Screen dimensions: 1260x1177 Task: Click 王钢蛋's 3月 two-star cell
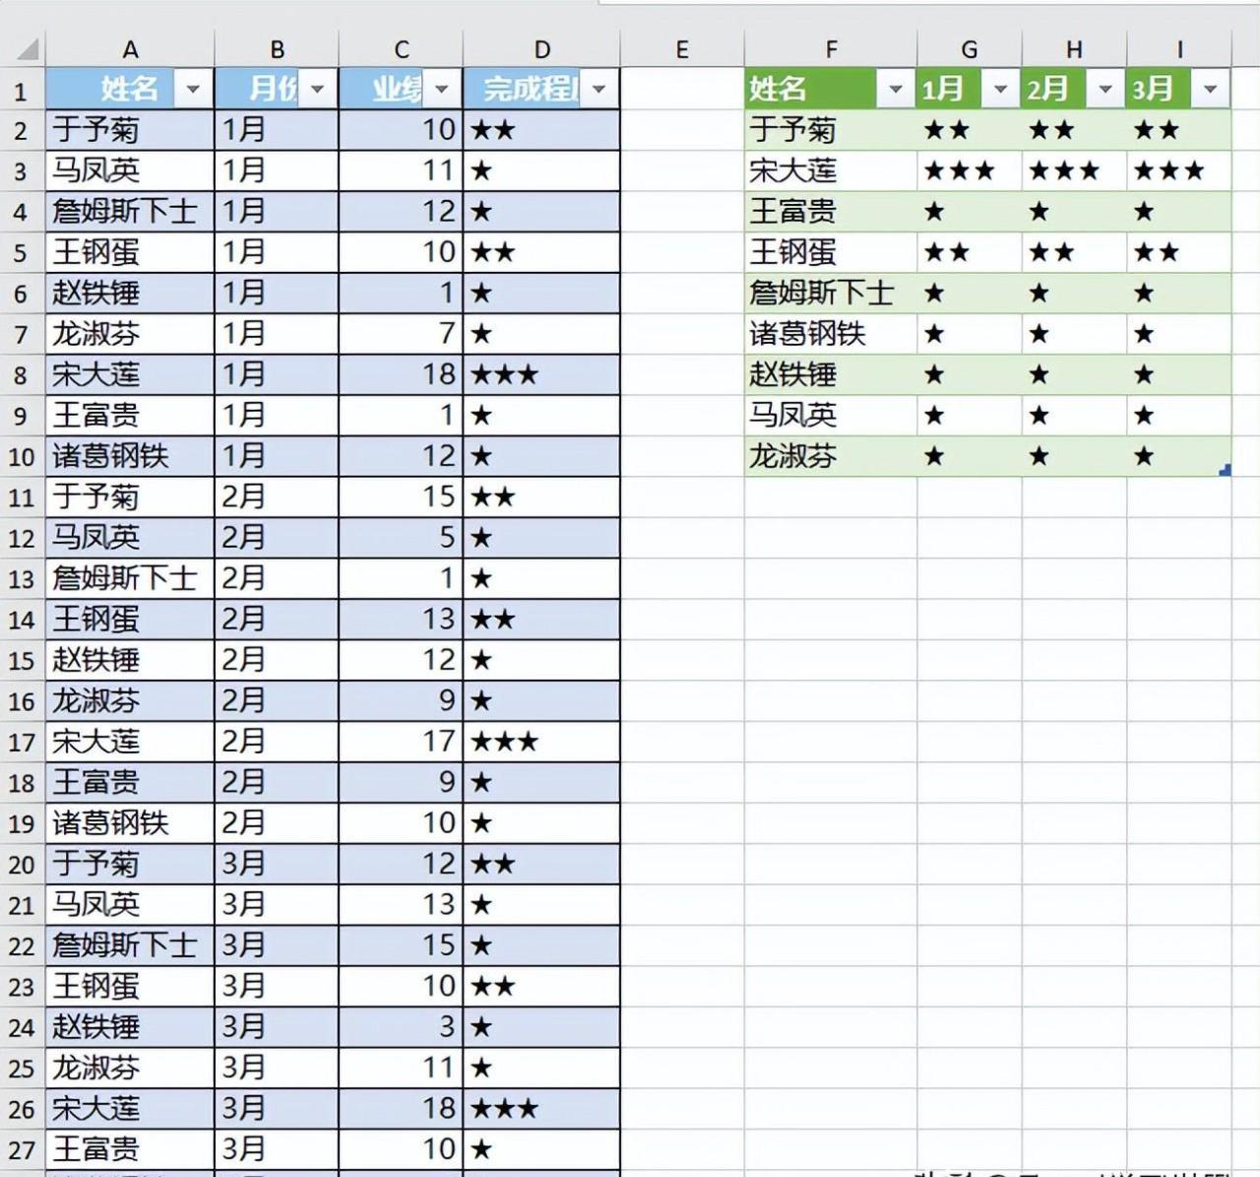(x=1179, y=252)
